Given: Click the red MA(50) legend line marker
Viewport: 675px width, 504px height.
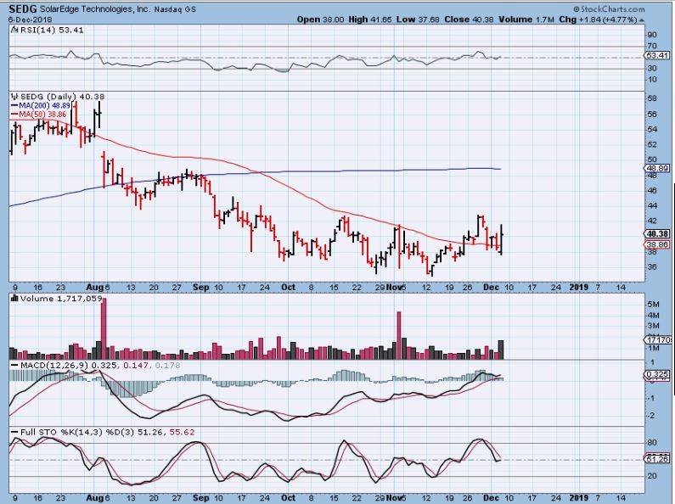Looking at the screenshot, I should [14, 114].
